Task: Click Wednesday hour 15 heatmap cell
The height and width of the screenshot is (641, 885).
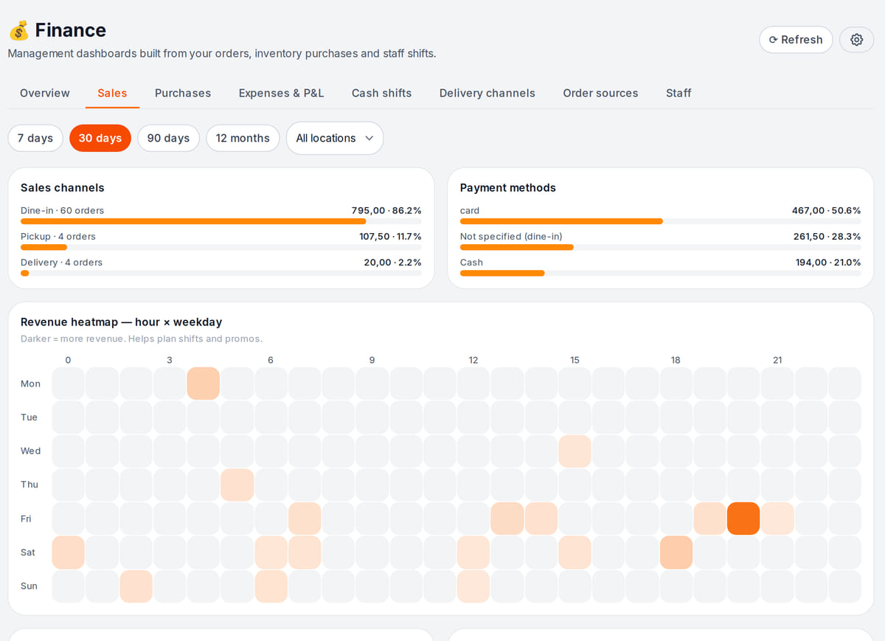Action: 575,451
